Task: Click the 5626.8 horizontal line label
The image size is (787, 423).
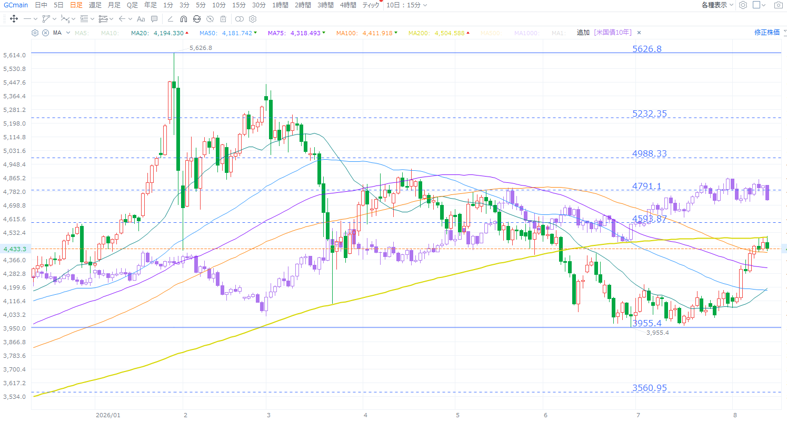Action: click(647, 49)
